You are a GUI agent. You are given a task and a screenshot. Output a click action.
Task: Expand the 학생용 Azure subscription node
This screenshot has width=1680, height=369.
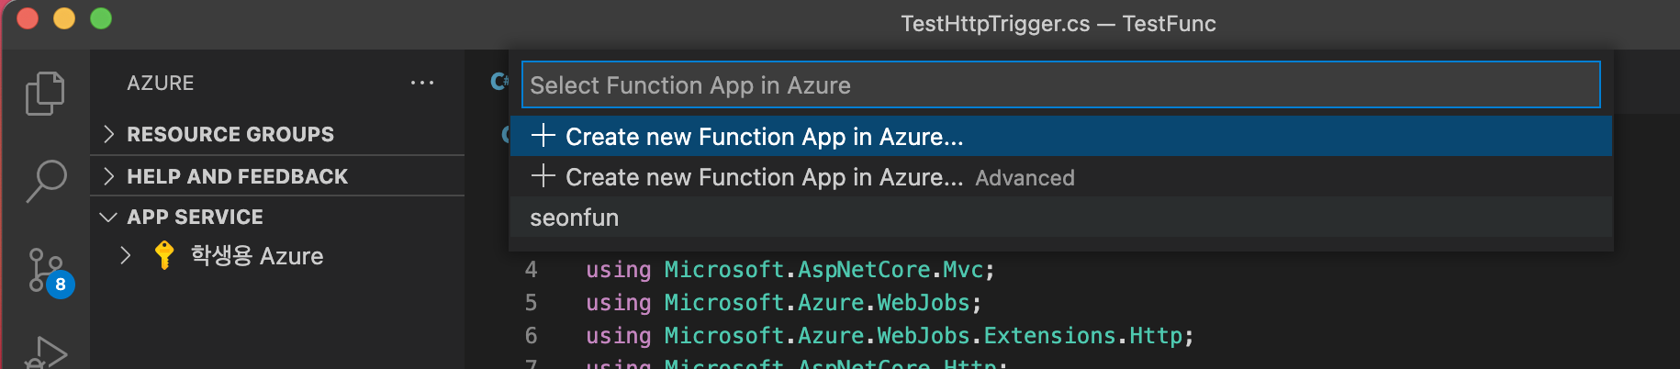(126, 255)
